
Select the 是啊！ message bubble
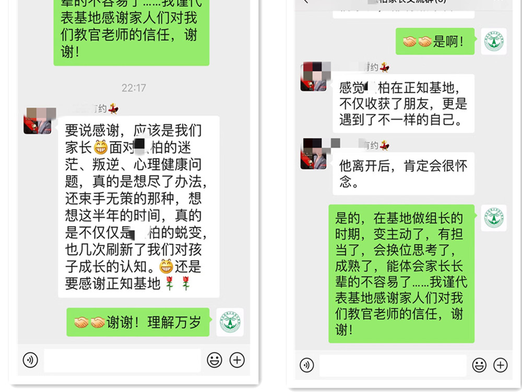(x=435, y=41)
